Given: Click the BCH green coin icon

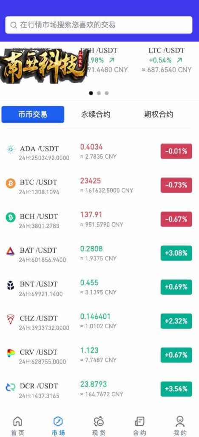Looking at the screenshot, I should (x=11, y=217).
